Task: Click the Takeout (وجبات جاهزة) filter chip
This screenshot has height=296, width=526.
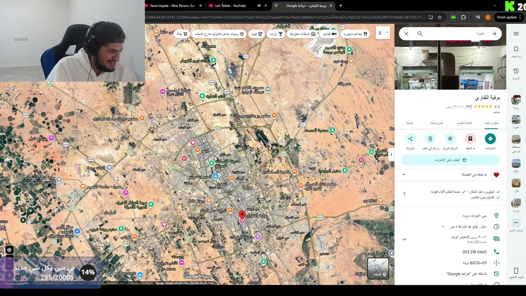Action: pos(219,34)
